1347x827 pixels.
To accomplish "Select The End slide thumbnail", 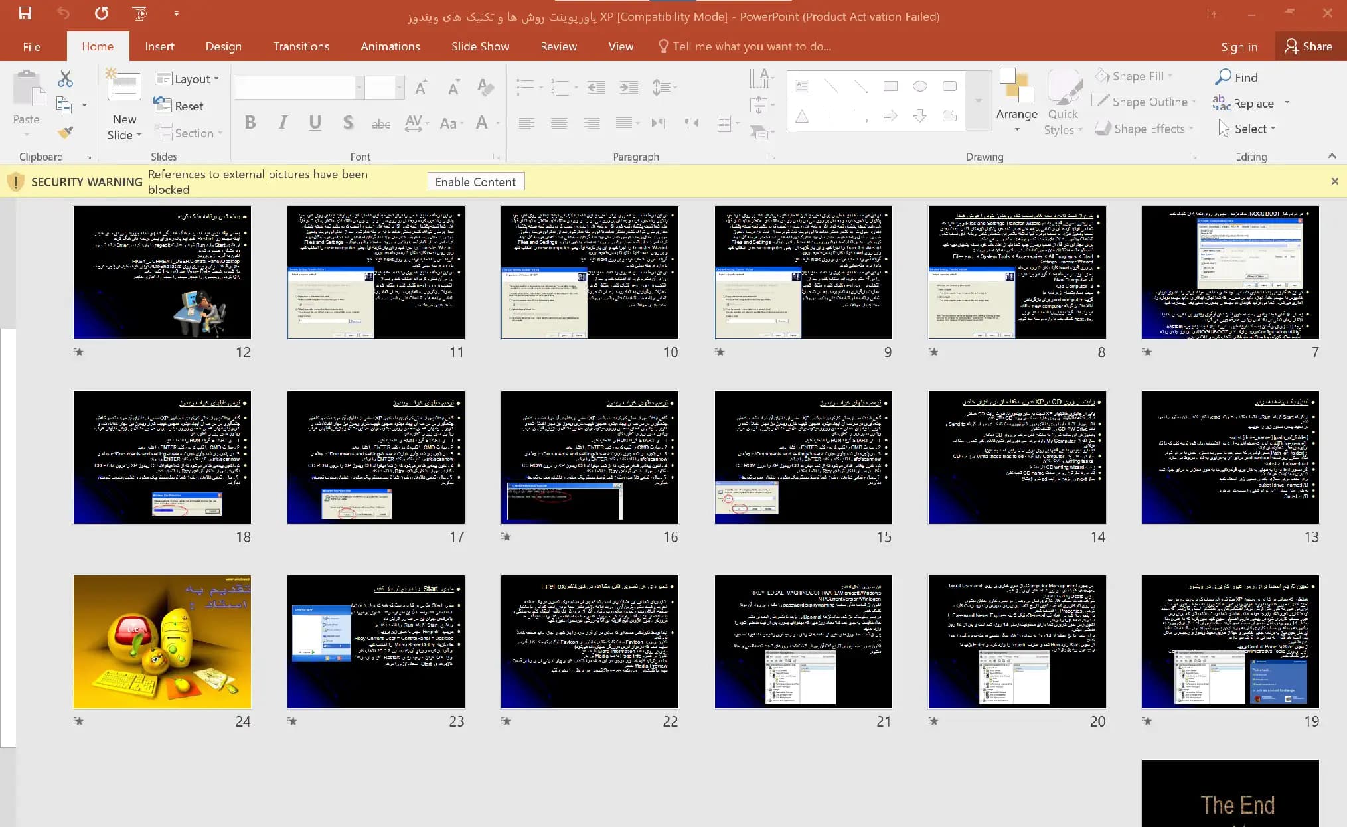I will click(1230, 793).
